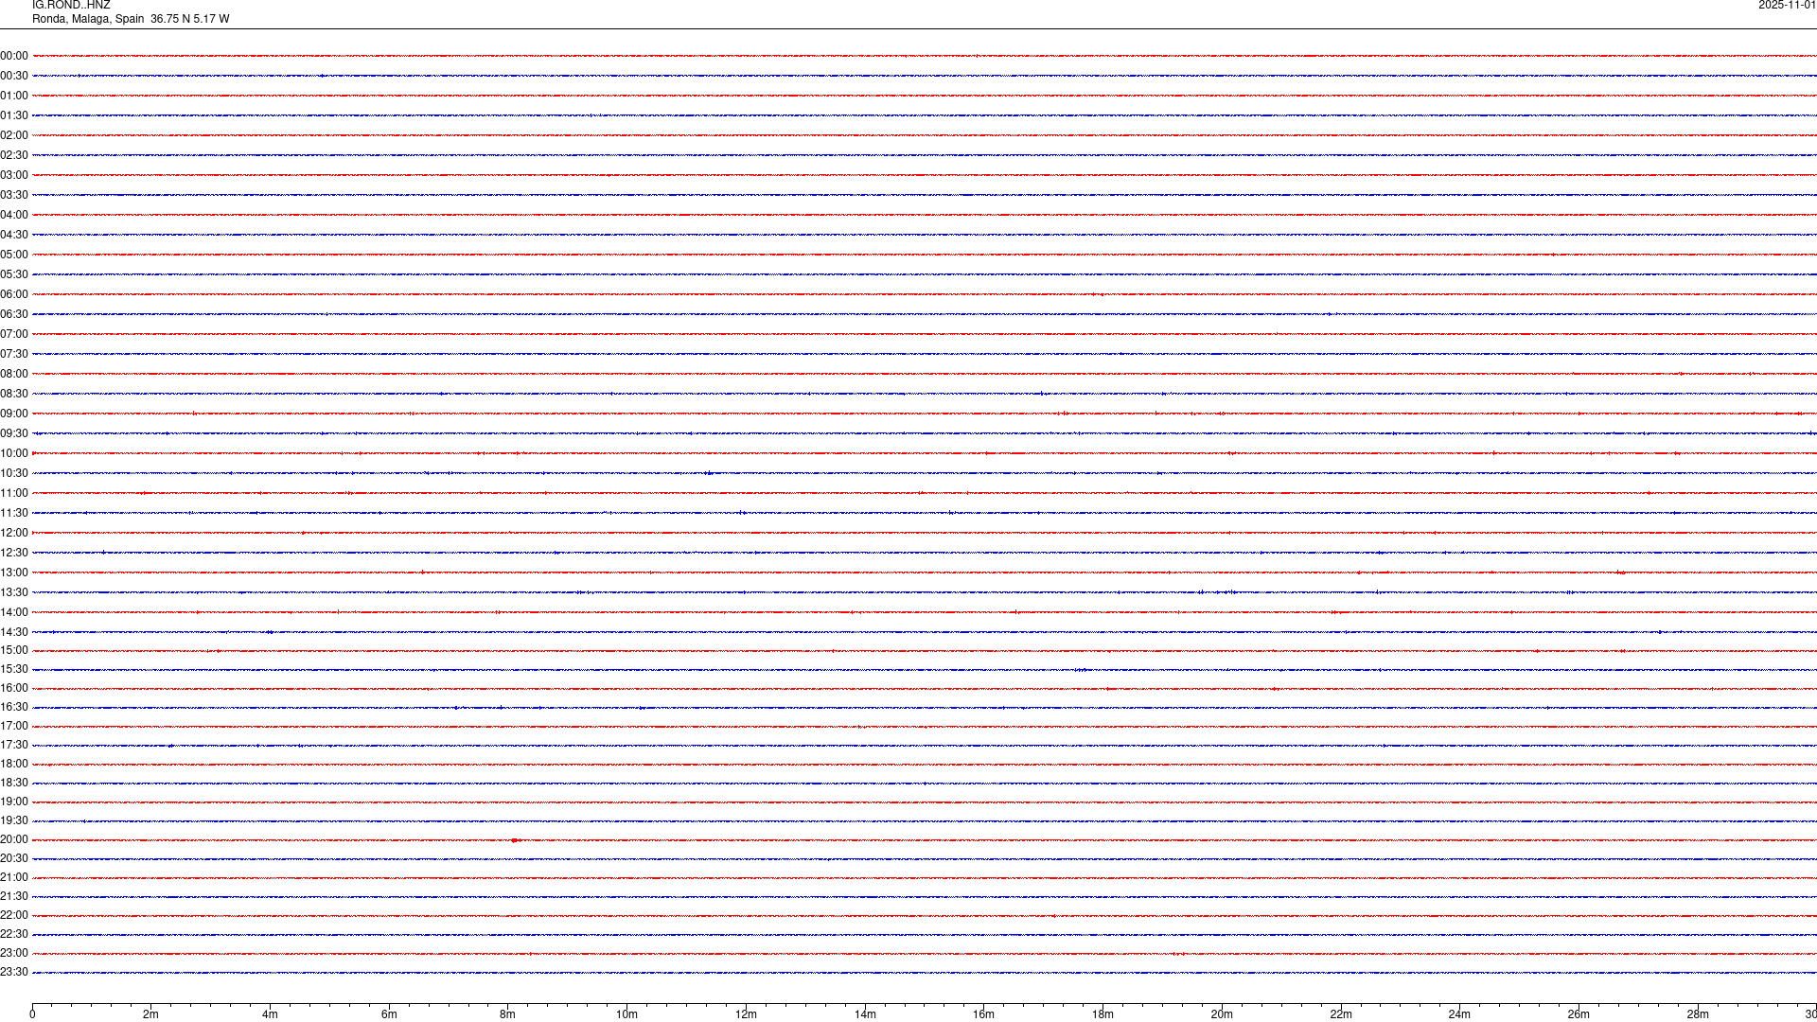Screen dimensions: 1817x1022
Task: Click the 6m tick on time axis
Action: point(389,1013)
